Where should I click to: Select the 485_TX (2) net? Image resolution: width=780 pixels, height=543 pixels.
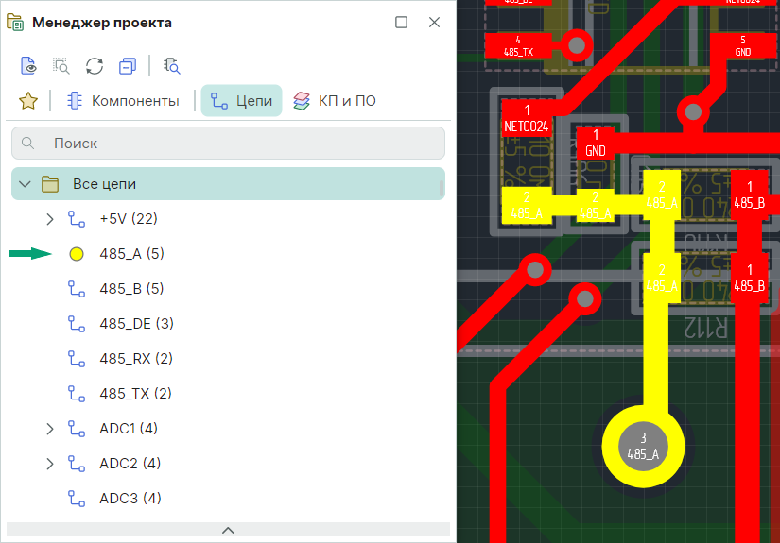point(136,394)
